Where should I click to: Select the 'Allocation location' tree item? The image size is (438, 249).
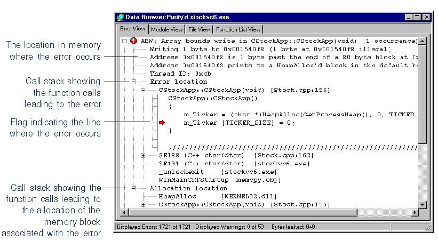tap(188, 188)
